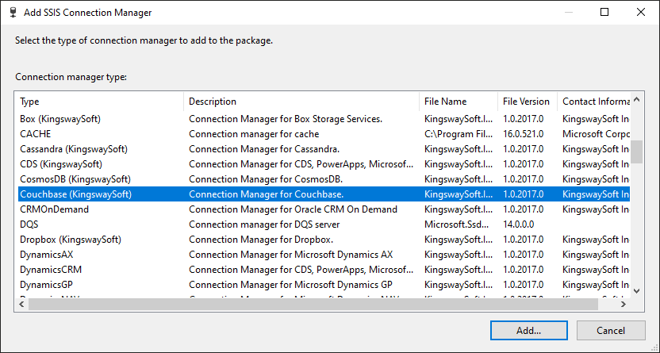Viewport: 660px width, 353px height.
Task: Click KingswaySoft file name in DynamicsGP row
Action: pyautogui.click(x=459, y=285)
